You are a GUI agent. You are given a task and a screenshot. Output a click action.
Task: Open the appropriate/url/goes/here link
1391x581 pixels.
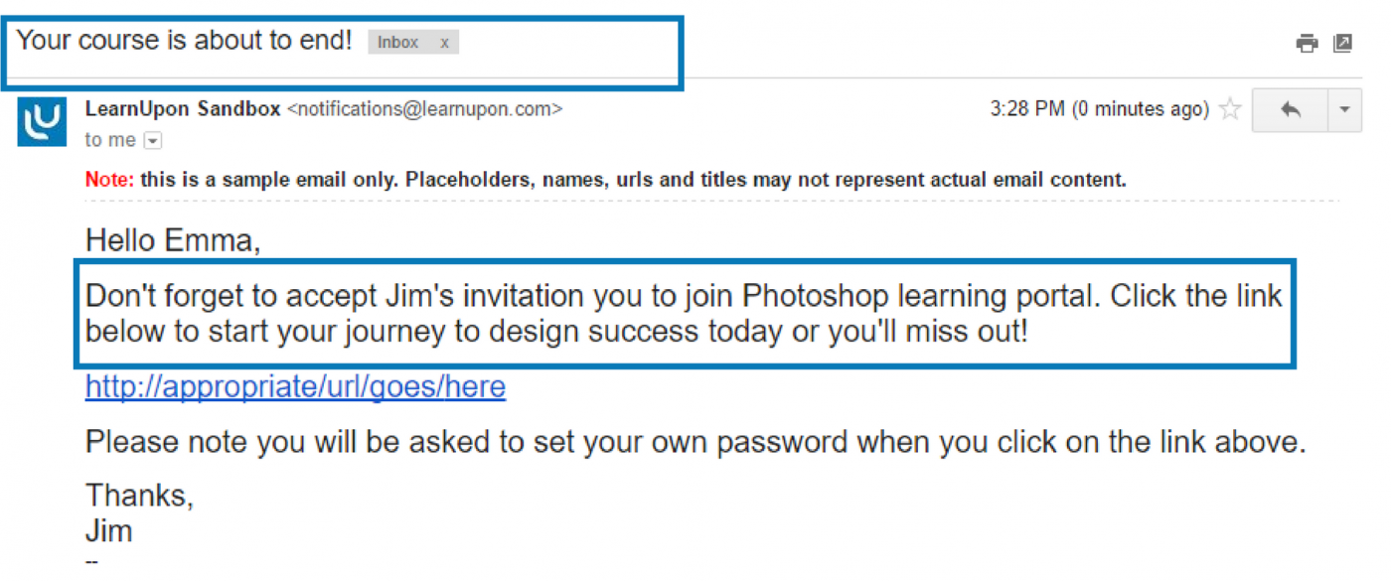[x=295, y=386]
